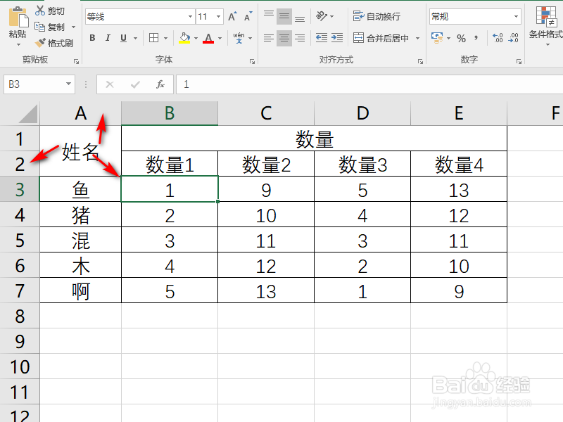The height and width of the screenshot is (422, 563).
Task: Expand merge and center dropdown arrow
Action: point(417,38)
